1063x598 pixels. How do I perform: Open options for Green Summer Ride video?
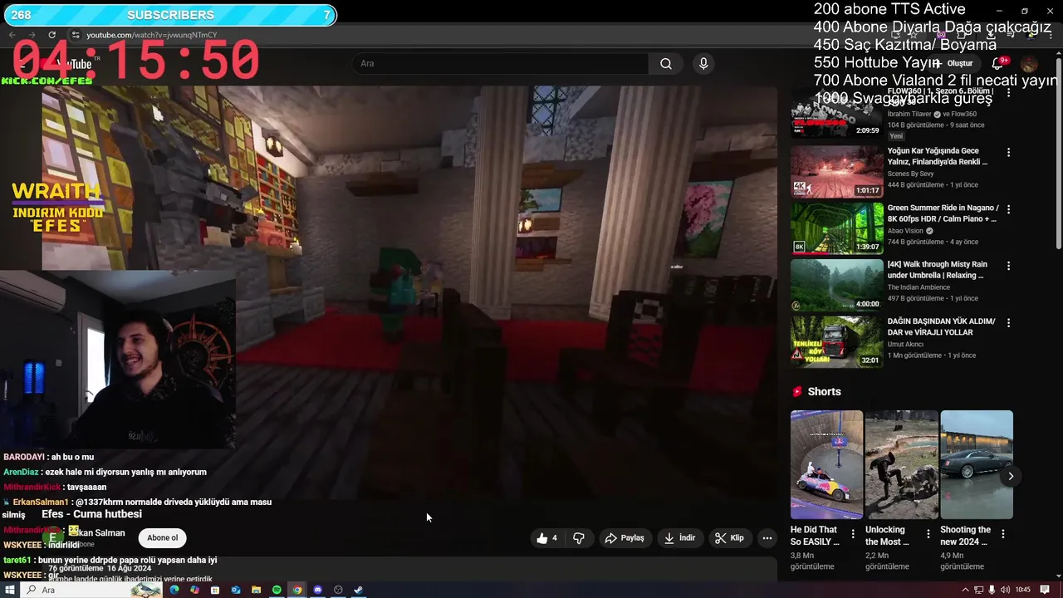[x=1008, y=209]
